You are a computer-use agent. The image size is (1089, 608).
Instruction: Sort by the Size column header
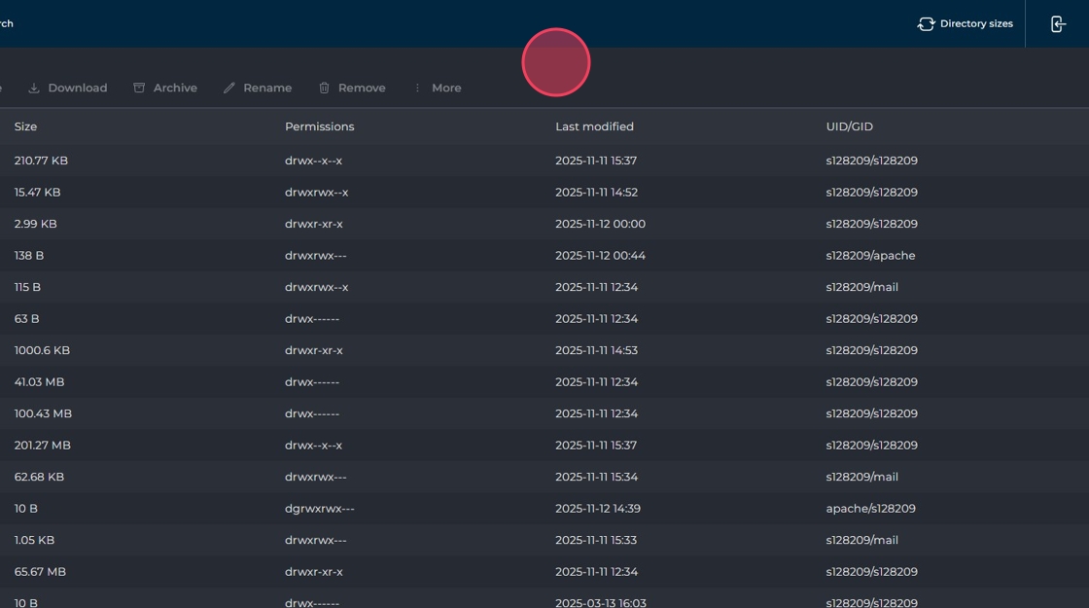tap(25, 126)
